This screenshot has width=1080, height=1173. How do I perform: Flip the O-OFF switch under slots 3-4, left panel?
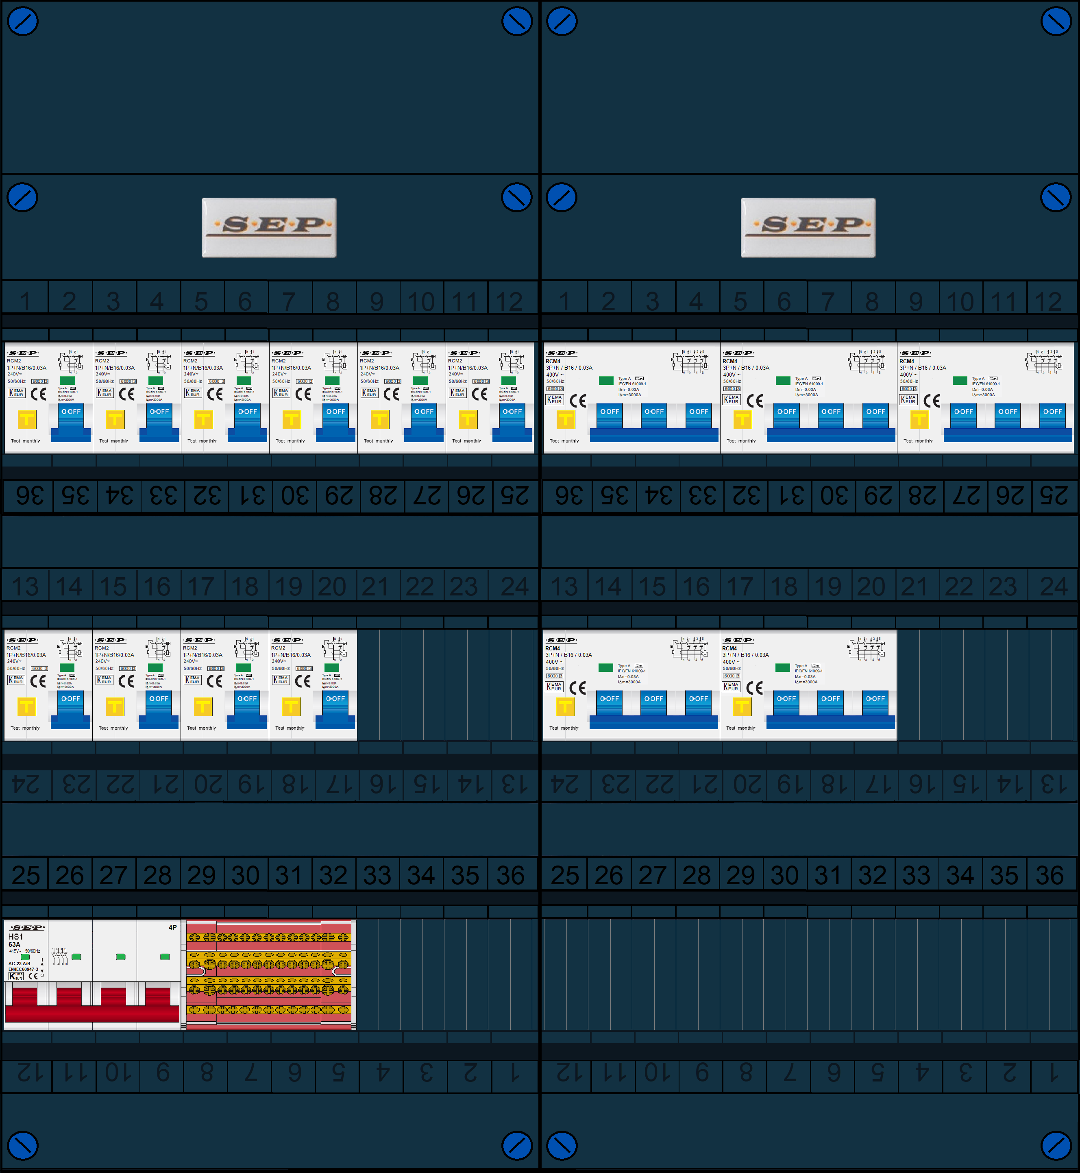[159, 422]
